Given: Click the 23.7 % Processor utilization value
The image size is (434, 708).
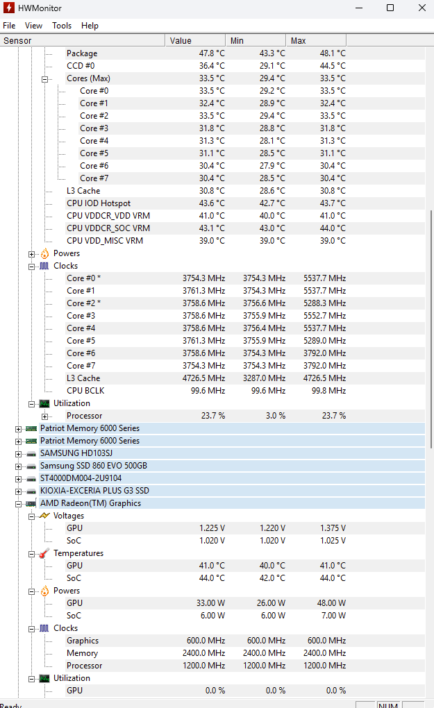Looking at the screenshot, I should click(213, 416).
